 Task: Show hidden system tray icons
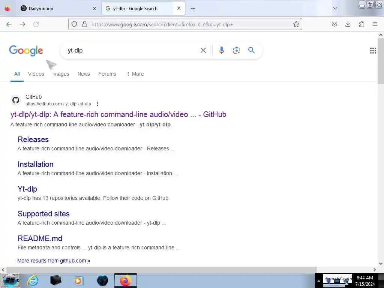[x=319, y=281]
